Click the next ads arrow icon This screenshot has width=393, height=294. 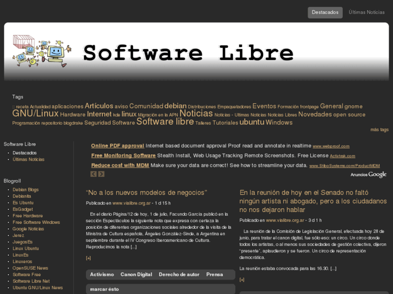(101, 174)
